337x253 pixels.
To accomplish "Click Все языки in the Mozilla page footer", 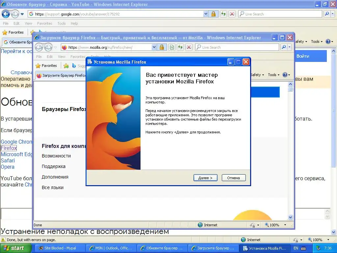I will [x=52, y=187].
